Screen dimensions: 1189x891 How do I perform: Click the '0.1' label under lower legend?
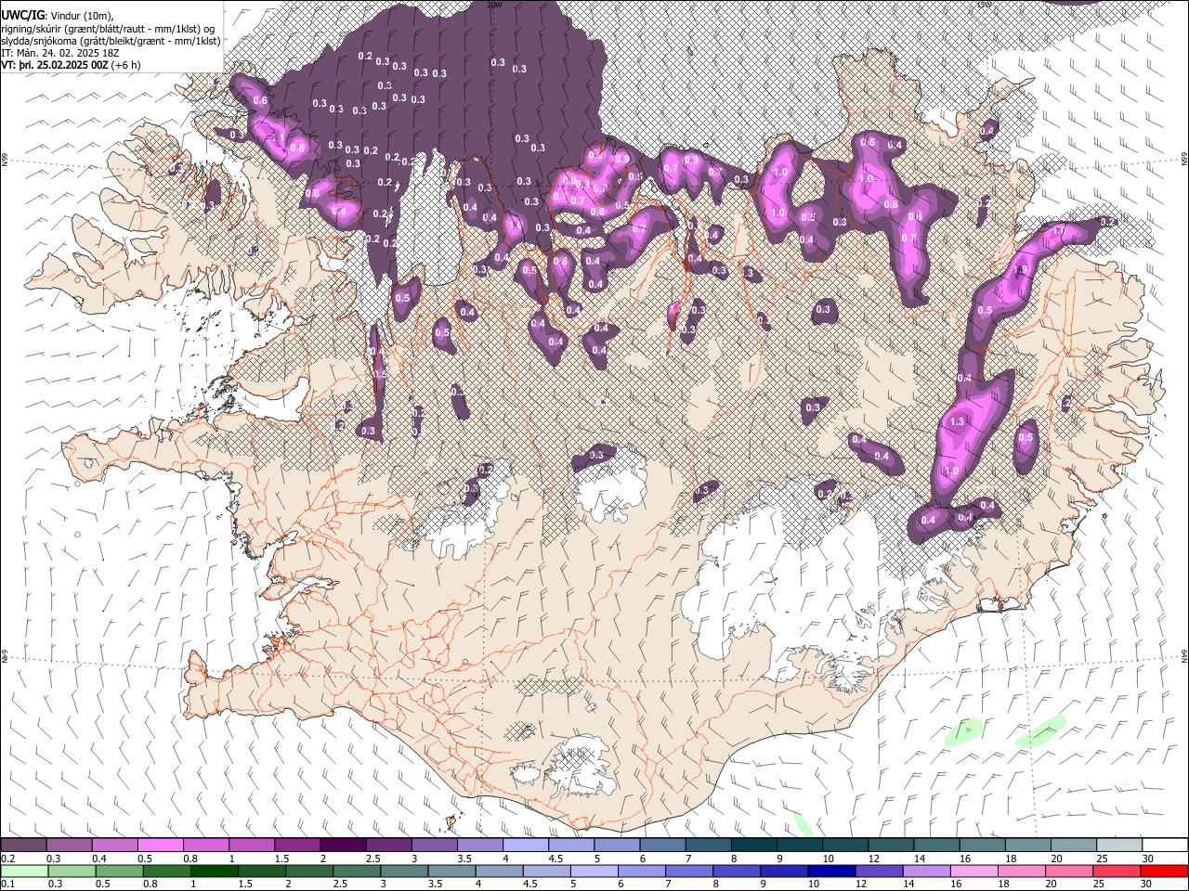(x=8, y=884)
